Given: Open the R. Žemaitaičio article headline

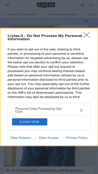Looking at the screenshot, I should click(45, 170).
